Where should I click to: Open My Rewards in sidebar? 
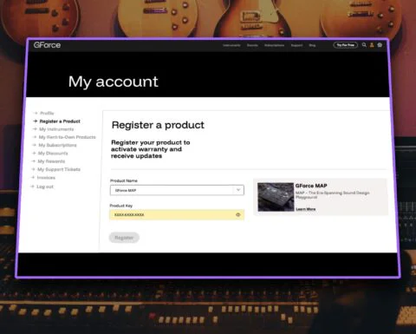[x=51, y=161]
